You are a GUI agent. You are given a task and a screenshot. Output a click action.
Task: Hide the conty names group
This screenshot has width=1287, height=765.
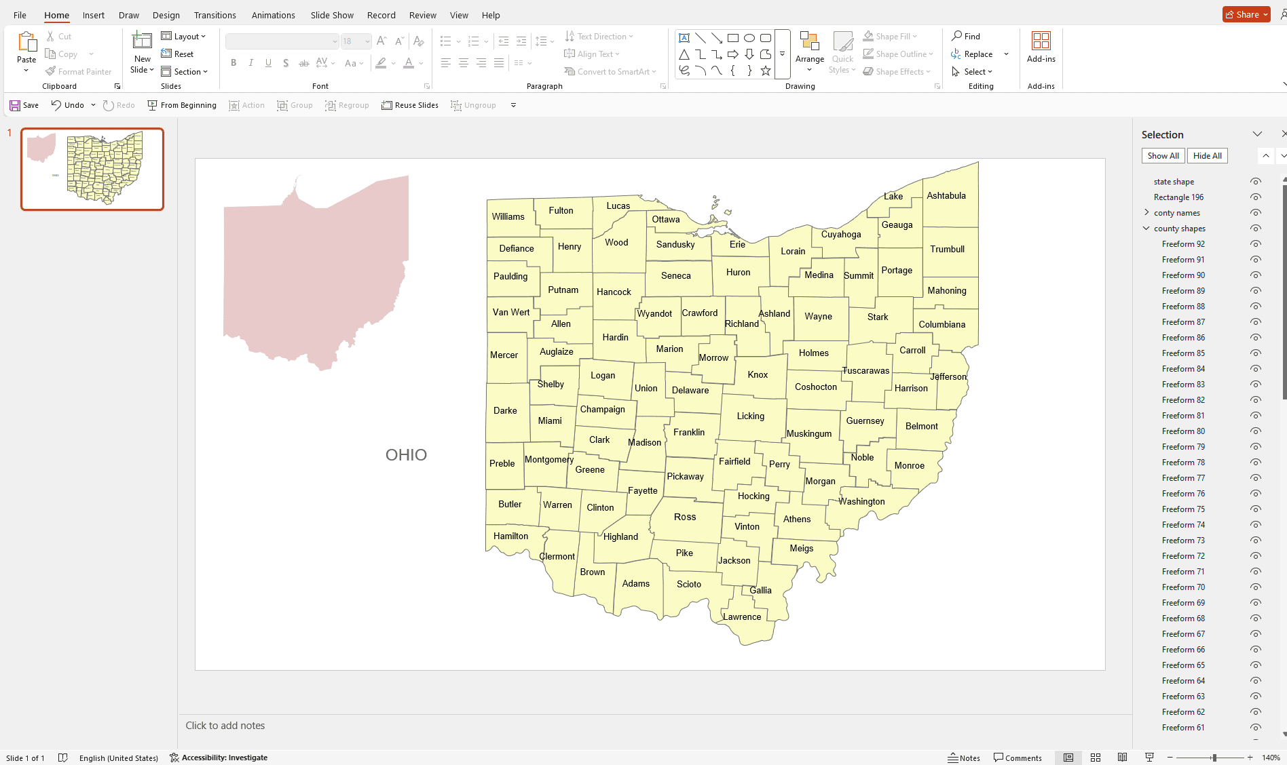[1256, 213]
